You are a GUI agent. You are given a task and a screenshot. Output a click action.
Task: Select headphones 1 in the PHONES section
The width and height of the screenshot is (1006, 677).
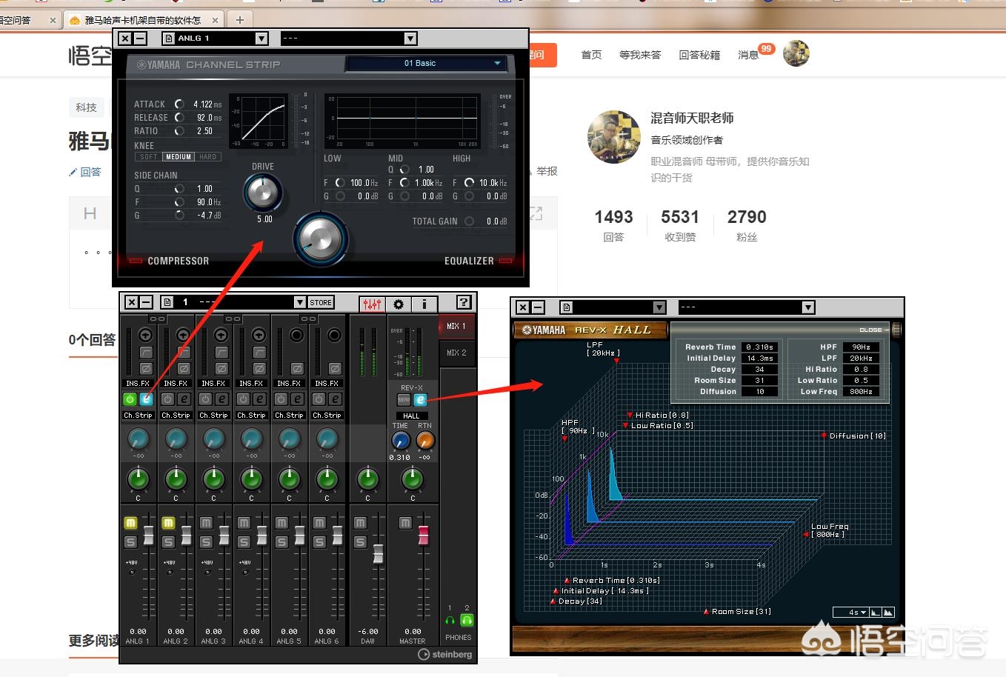tap(450, 620)
